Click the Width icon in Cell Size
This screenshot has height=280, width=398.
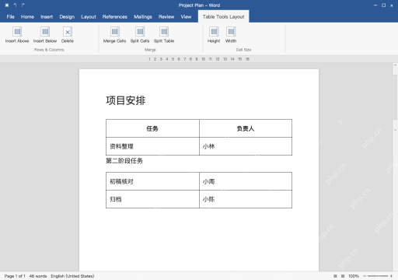point(231,32)
